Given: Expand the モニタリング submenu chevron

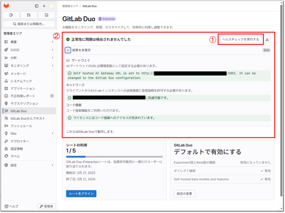Looking at the screenshot, I should [x=52, y=66].
